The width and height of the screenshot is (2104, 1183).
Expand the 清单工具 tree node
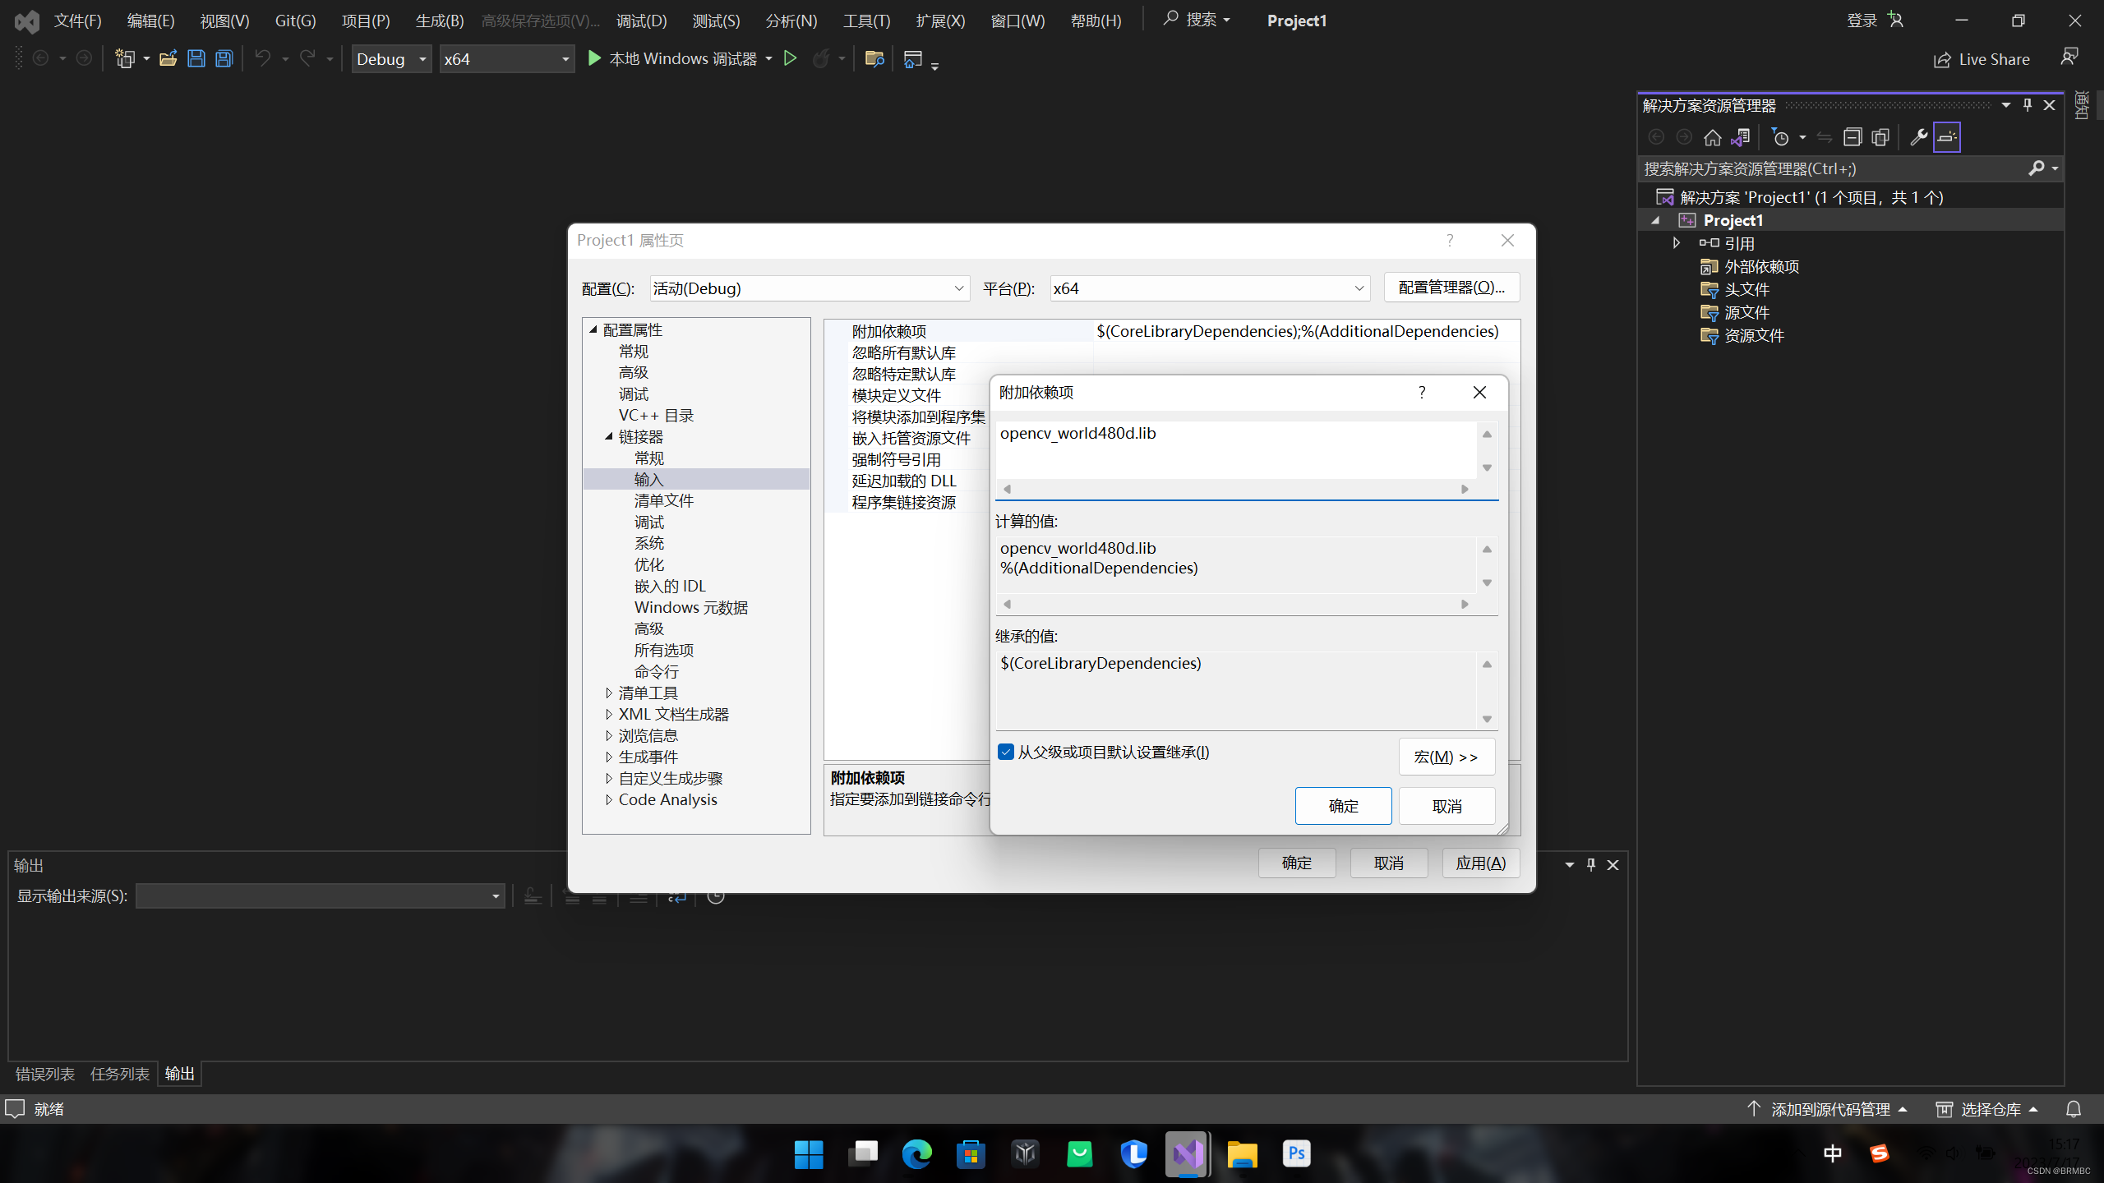(609, 693)
